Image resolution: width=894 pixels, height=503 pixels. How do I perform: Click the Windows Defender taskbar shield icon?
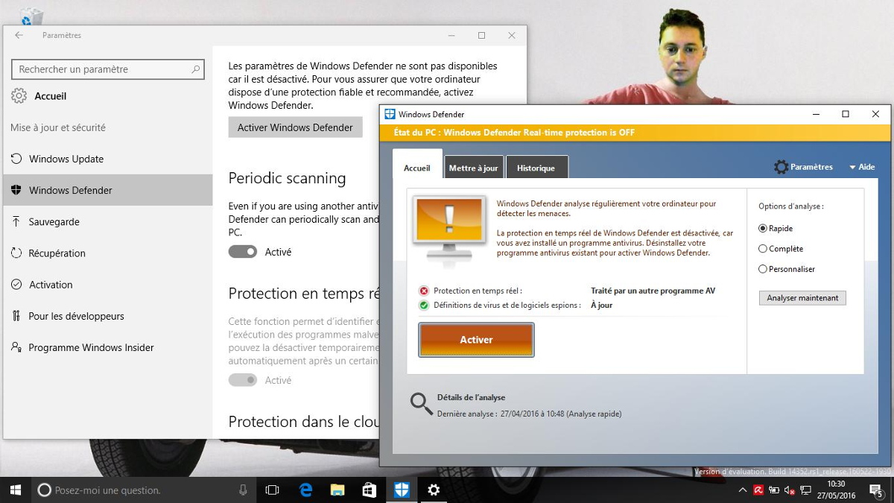[402, 490]
